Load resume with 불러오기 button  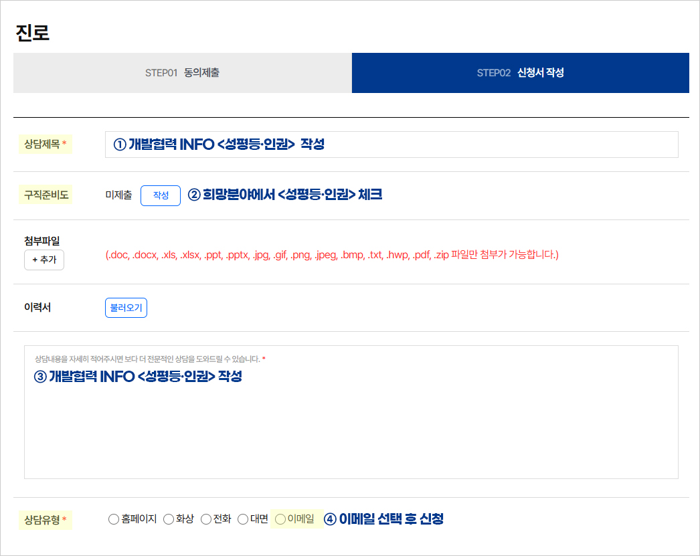126,308
